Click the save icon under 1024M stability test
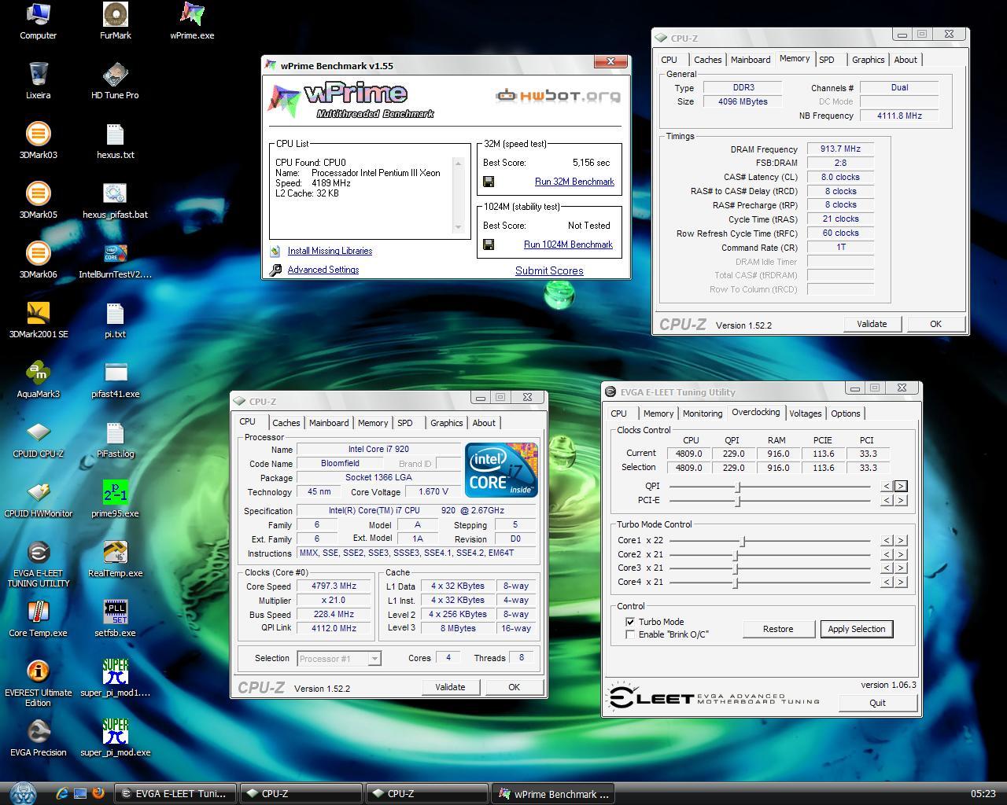Image resolution: width=1007 pixels, height=805 pixels. pos(489,244)
